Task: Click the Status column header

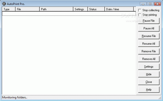Action: 96,9
